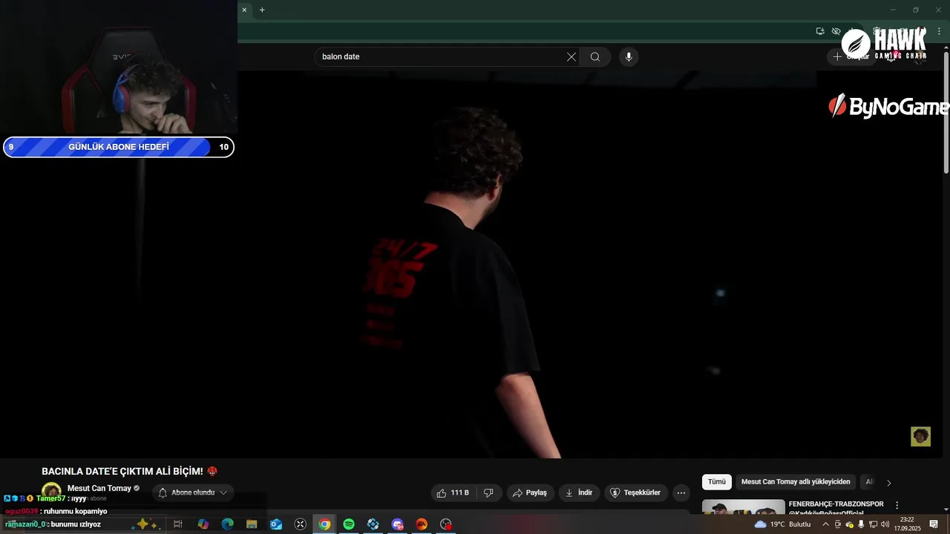950x534 pixels.
Task: Like the video with 111 B likes
Action: 453,492
